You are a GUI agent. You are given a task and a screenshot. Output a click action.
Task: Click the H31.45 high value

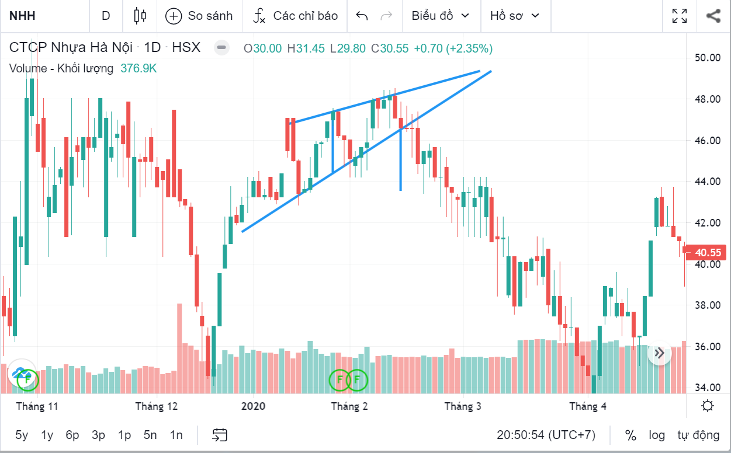[x=306, y=48]
